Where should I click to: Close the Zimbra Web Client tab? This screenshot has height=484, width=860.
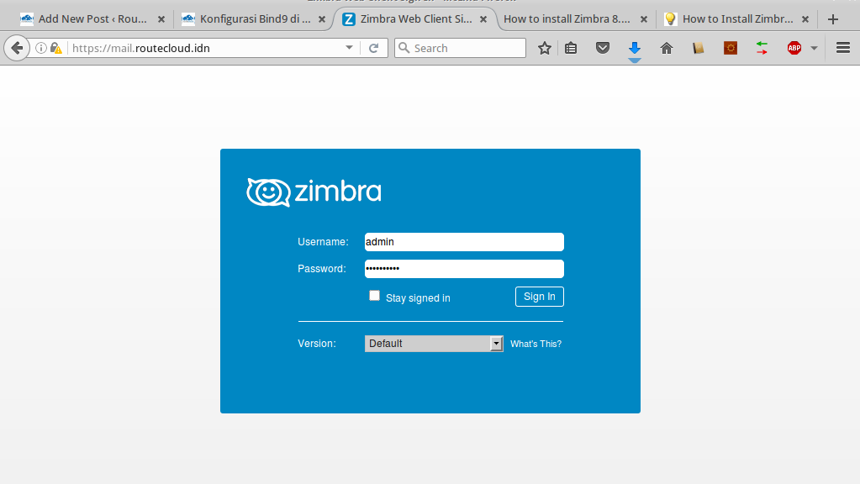pos(483,19)
